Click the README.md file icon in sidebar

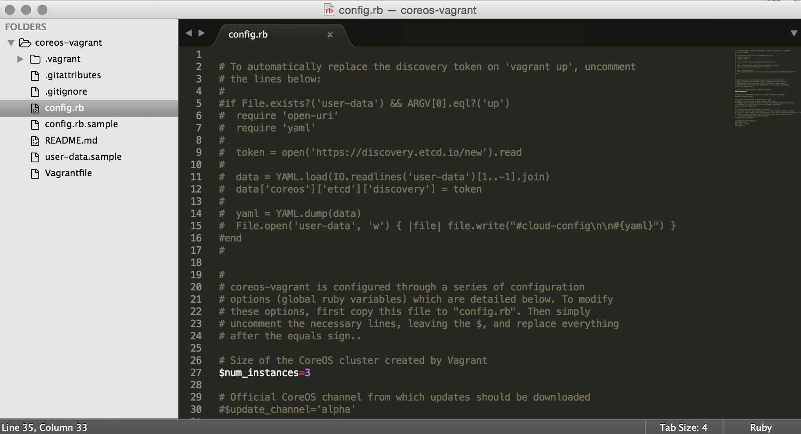(36, 141)
